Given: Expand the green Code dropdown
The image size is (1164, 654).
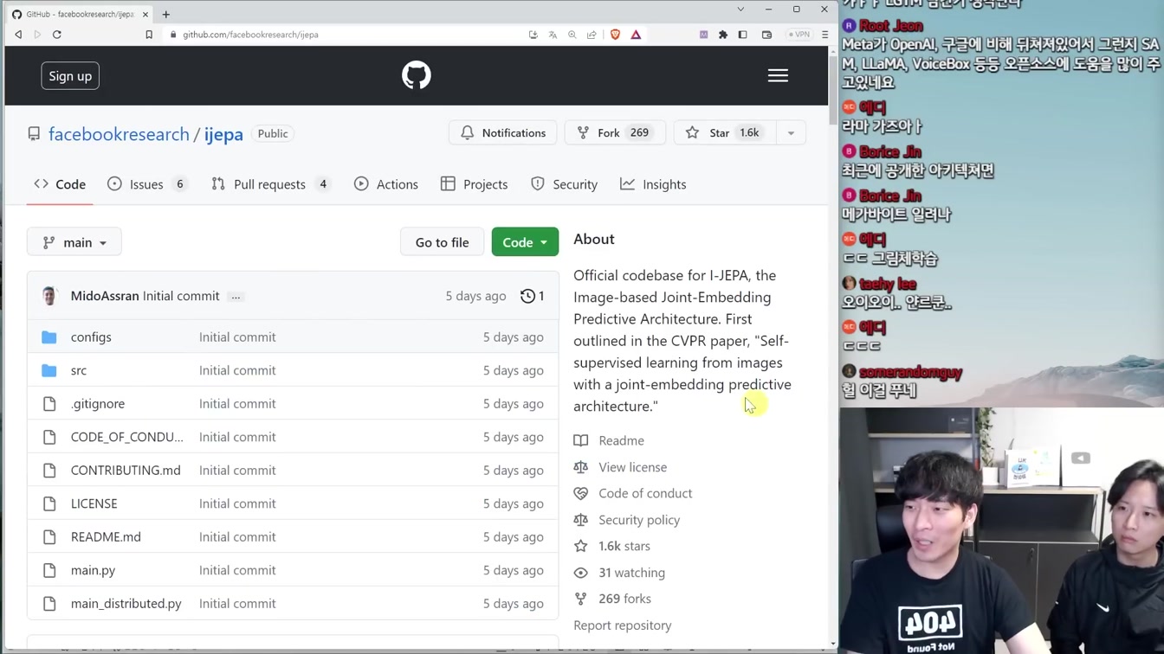Looking at the screenshot, I should point(525,242).
